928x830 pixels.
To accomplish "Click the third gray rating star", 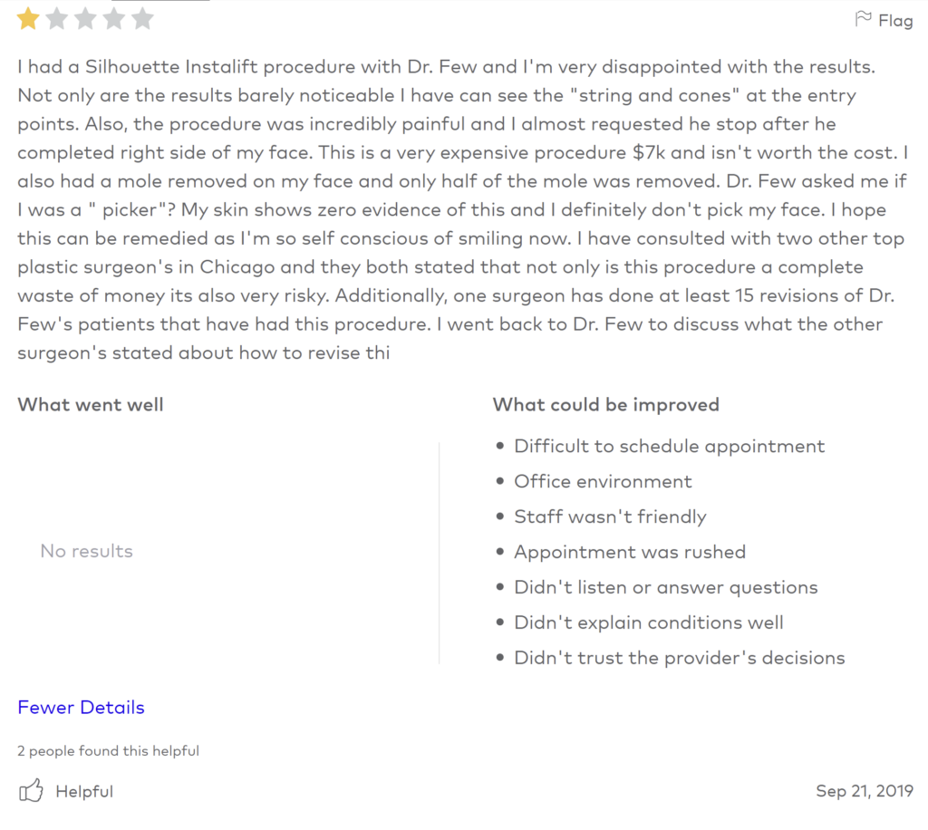I will coord(86,19).
